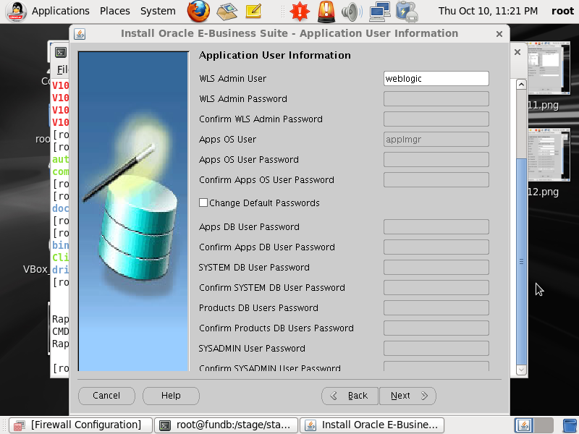Click the red siren notification icon
579x434 pixels.
pos(326,11)
